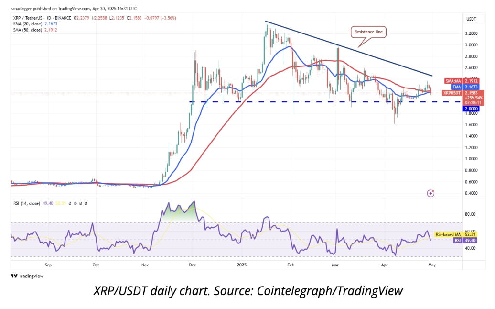This screenshot has height=309, width=495.
Task: Click the blue EMA 2.1673 price tag
Action: (466, 87)
